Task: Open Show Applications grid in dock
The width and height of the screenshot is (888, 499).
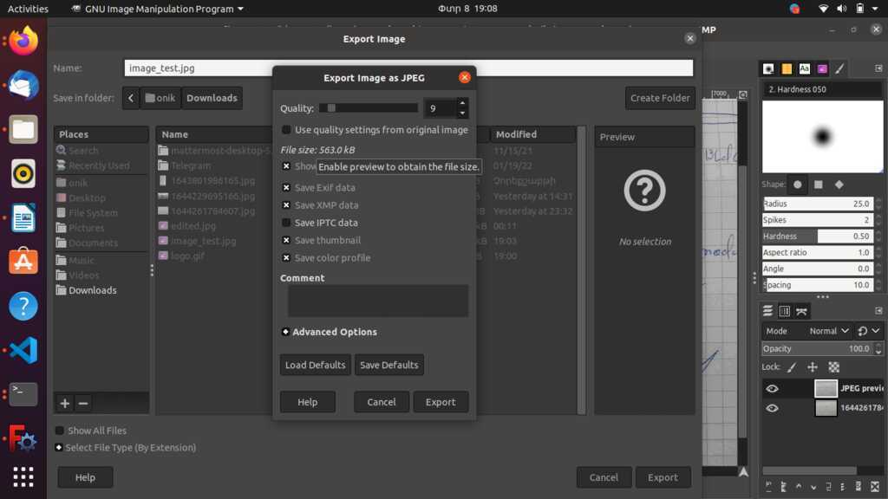Action: coord(23,477)
